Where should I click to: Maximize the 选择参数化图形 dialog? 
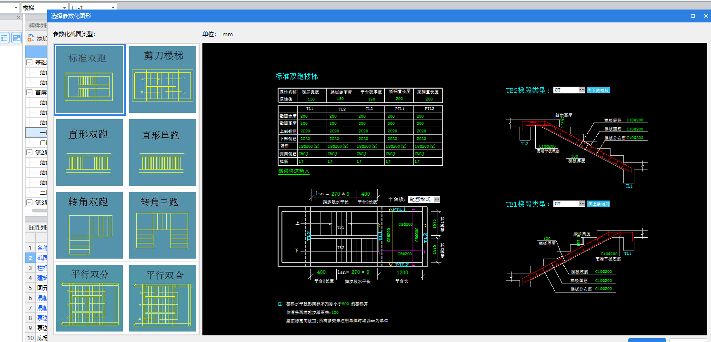point(693,16)
